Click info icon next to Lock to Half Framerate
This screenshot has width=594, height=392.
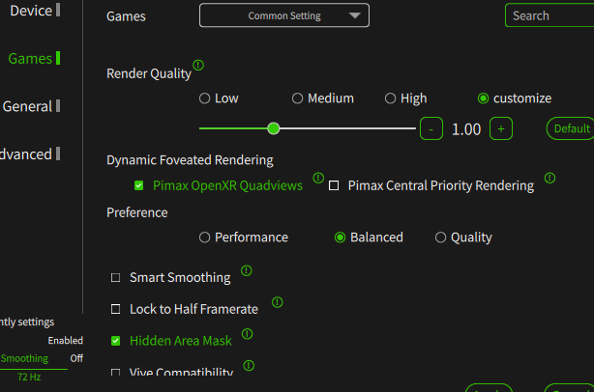[278, 302]
